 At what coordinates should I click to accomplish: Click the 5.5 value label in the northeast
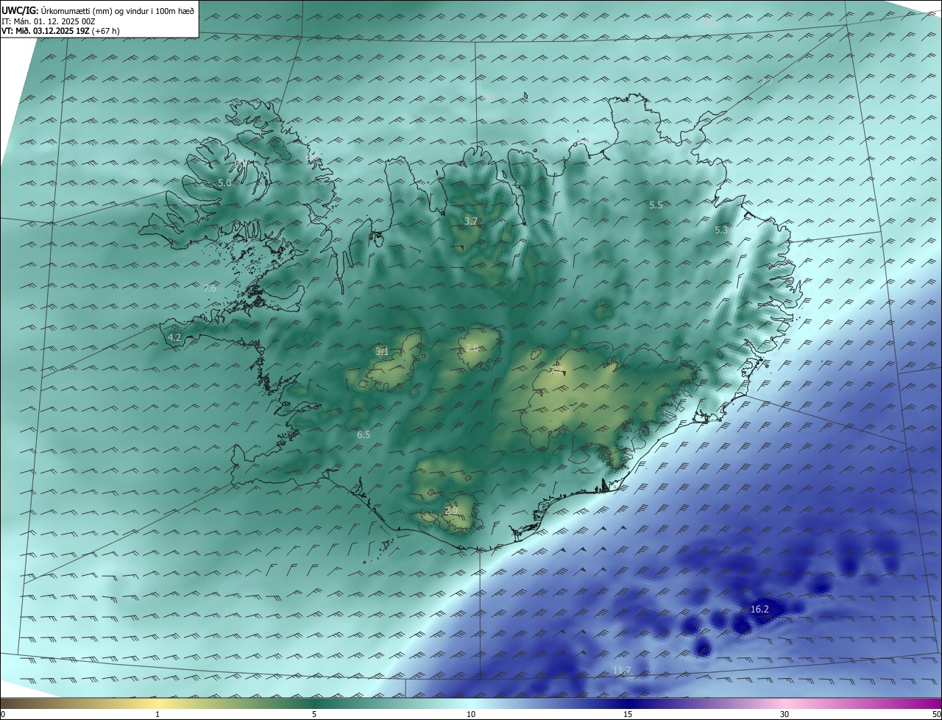tap(656, 205)
